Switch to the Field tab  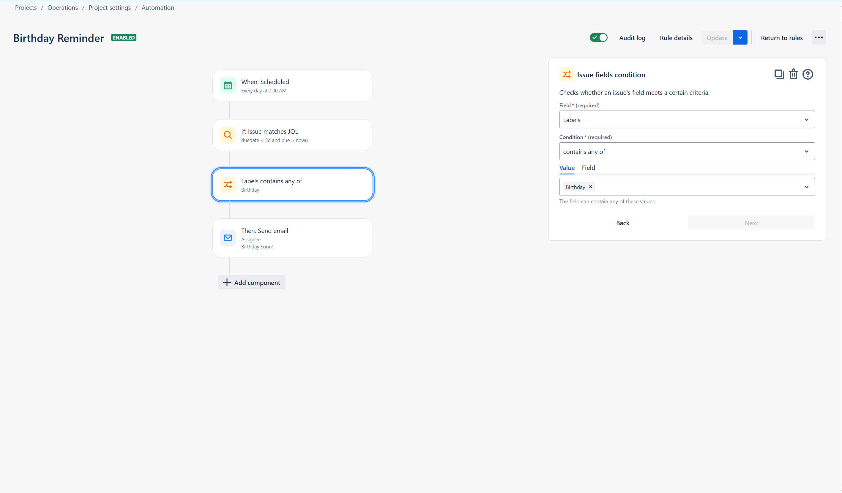[588, 168]
